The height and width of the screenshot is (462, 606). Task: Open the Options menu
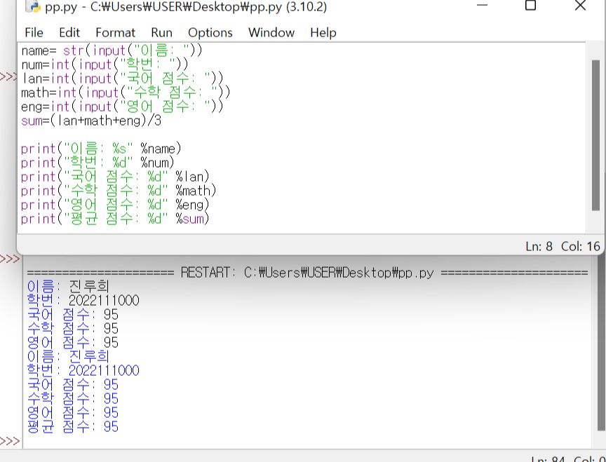tap(210, 32)
